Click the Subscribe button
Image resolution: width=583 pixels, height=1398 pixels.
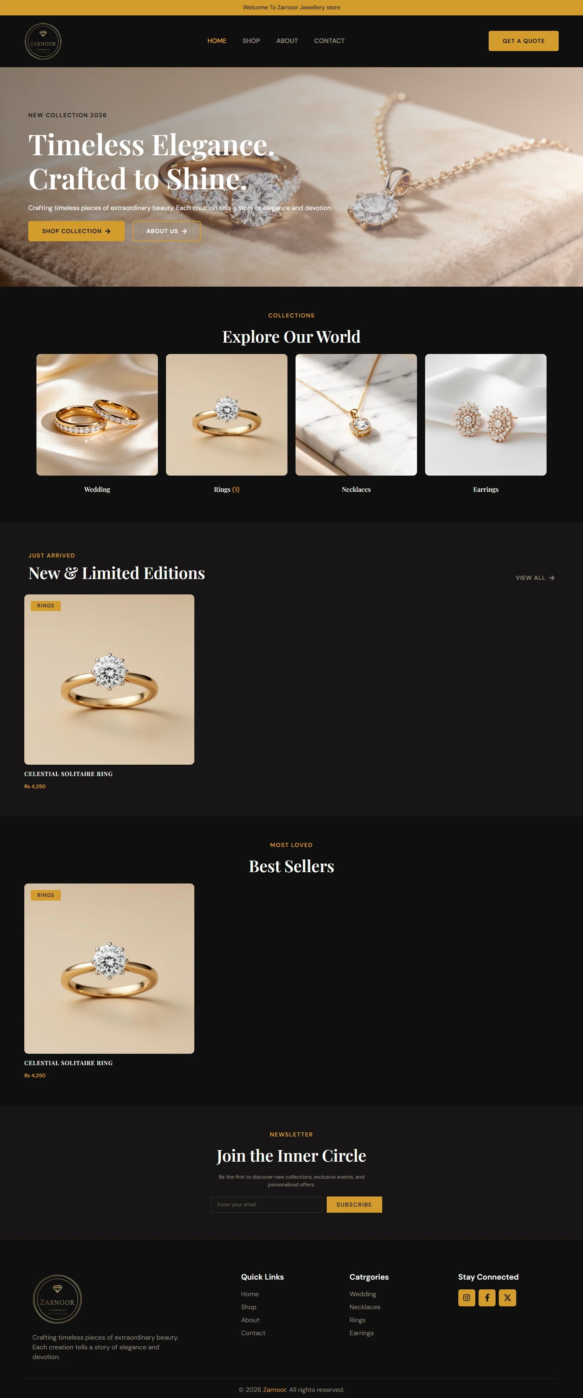(x=354, y=1204)
